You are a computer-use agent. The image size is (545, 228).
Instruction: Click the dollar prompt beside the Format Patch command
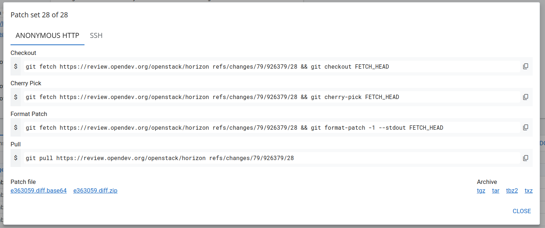(16, 127)
